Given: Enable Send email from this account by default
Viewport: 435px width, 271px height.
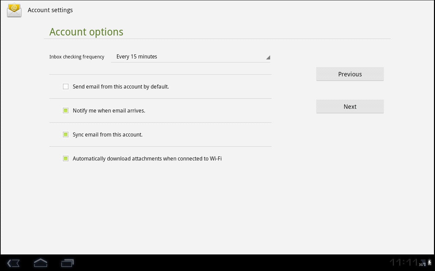Looking at the screenshot, I should (66, 87).
